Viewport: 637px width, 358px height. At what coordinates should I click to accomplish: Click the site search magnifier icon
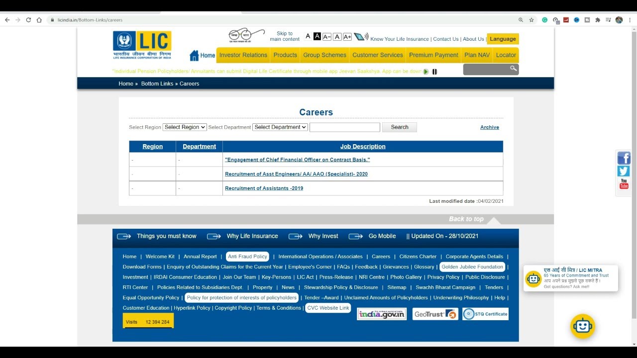[513, 69]
